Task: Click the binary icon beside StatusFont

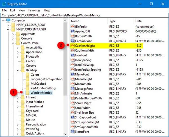Action: pyautogui.click(x=72, y=131)
